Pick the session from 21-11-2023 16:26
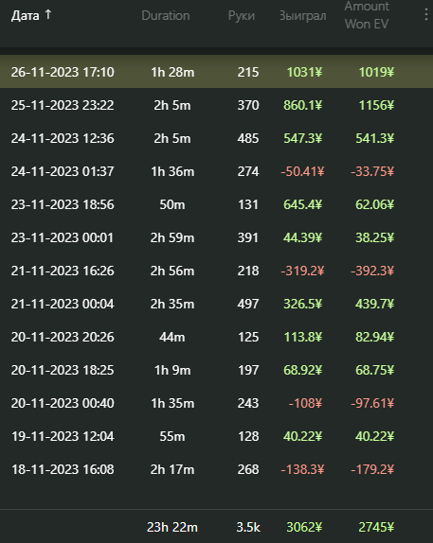 point(216,271)
